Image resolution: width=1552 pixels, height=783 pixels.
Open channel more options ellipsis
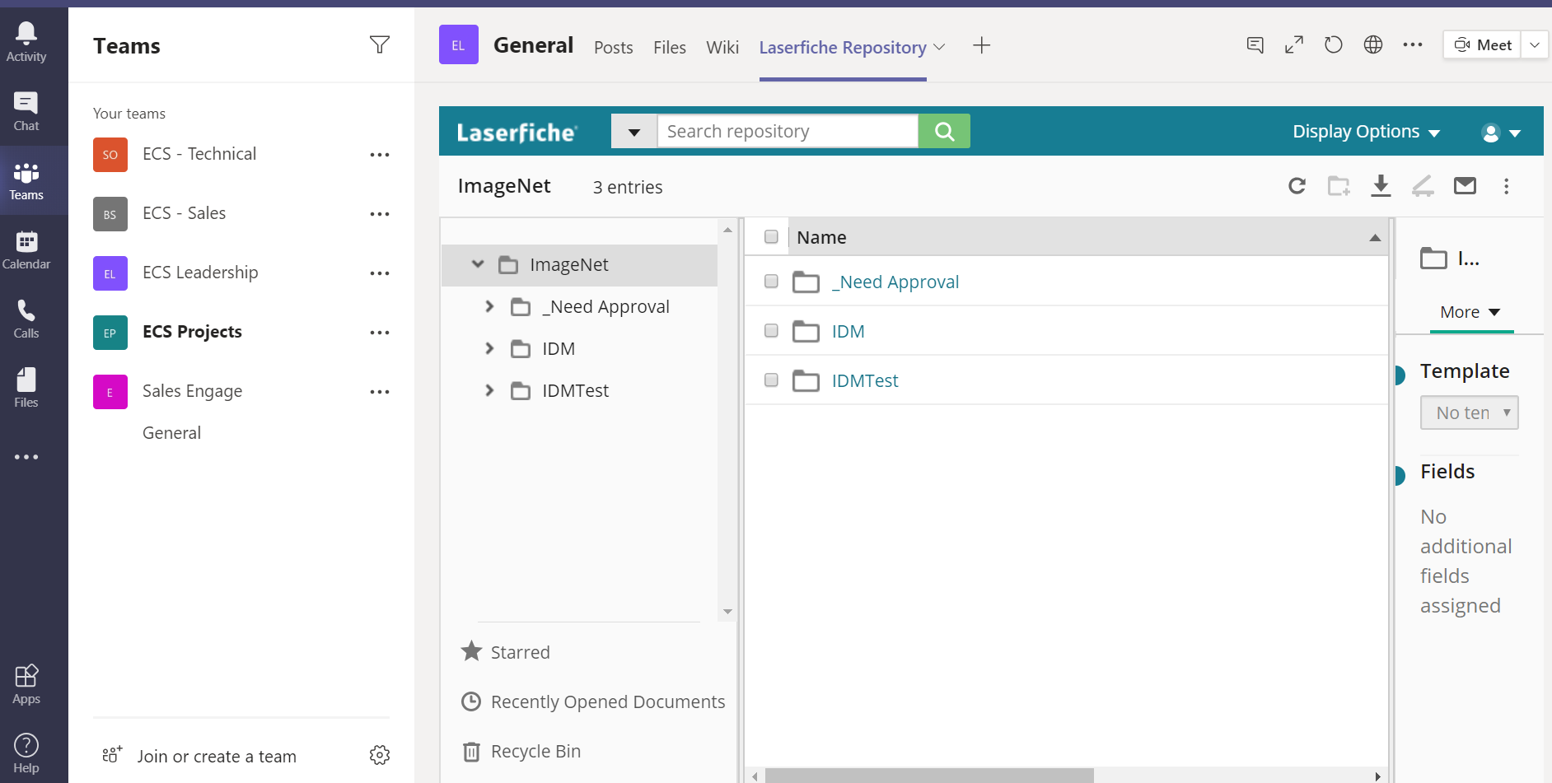pos(1413,45)
